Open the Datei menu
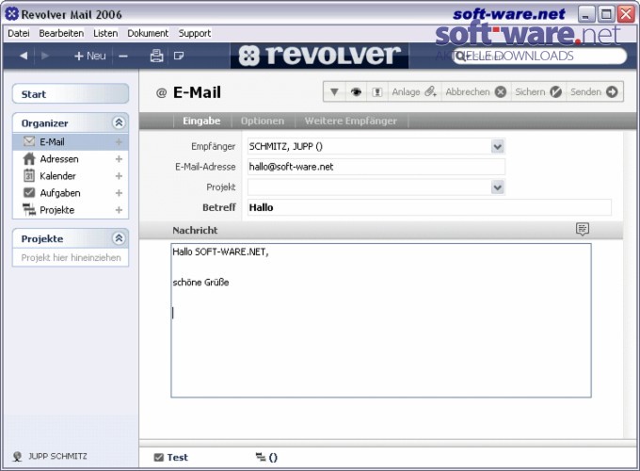This screenshot has height=471, width=640. (x=19, y=33)
